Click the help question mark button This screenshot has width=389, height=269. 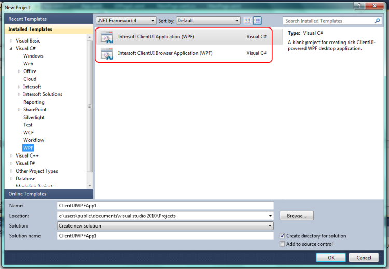tap(359, 6)
